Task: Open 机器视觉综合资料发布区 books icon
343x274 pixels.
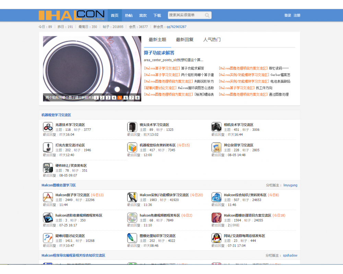Action: tap(132, 147)
